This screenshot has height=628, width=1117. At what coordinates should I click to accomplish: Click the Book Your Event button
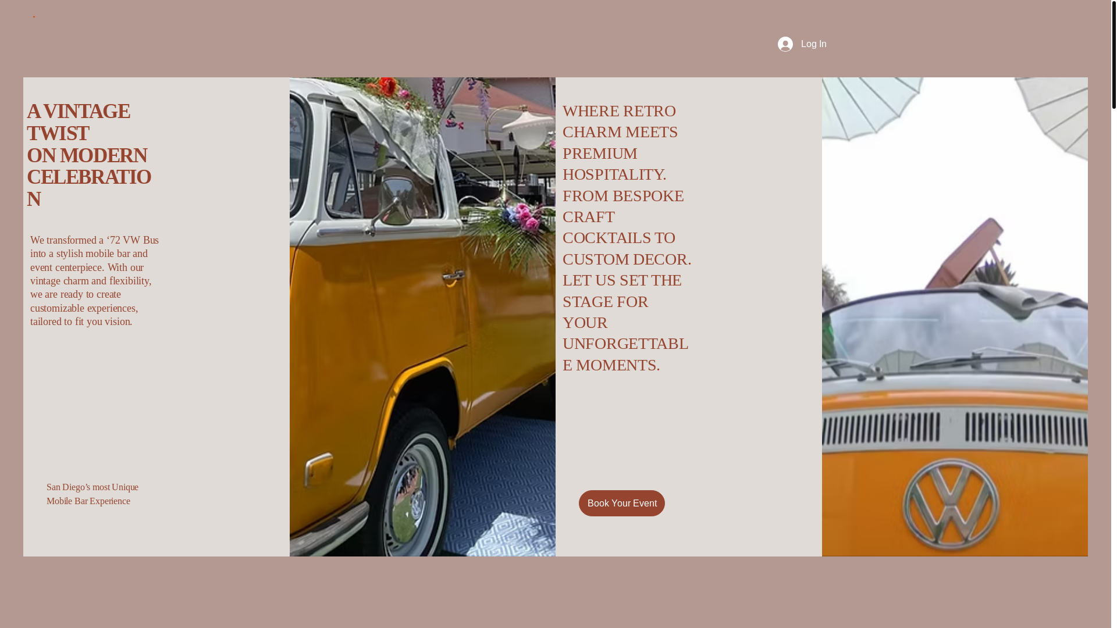coord(621,503)
